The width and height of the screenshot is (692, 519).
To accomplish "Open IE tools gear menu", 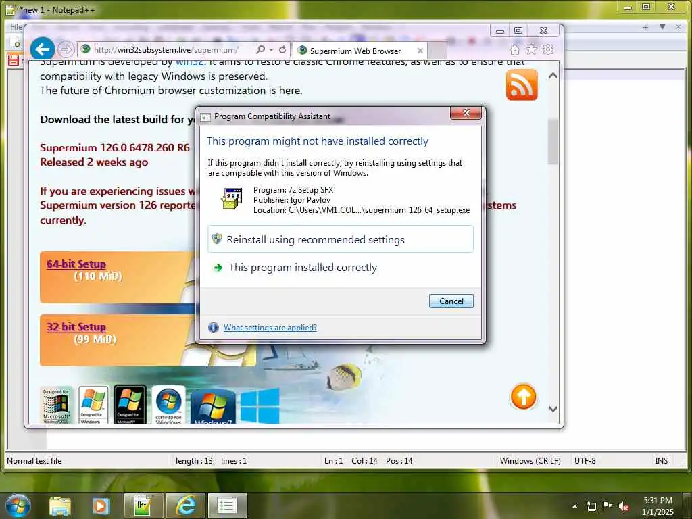I will [x=548, y=49].
